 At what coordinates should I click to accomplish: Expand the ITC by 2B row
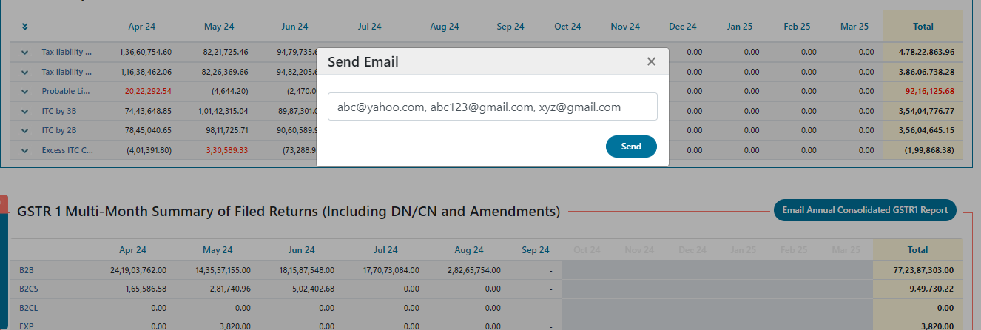tap(25, 131)
